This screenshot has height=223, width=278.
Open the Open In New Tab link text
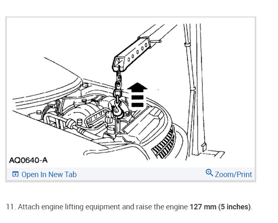coord(49,175)
